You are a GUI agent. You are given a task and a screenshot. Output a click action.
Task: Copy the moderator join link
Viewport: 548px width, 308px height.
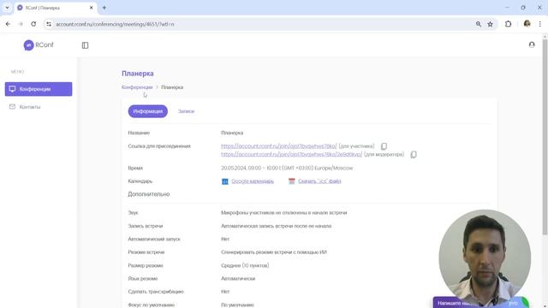tap(414, 154)
